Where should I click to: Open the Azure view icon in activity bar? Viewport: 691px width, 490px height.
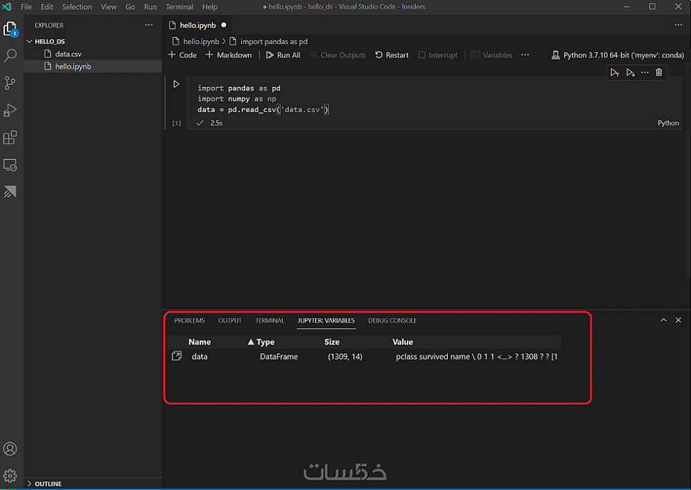10,192
